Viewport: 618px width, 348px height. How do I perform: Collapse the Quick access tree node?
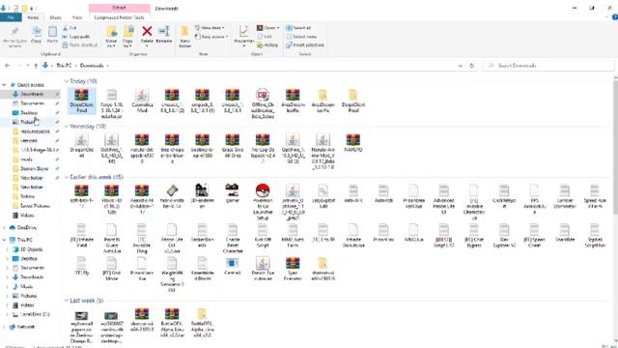click(x=4, y=85)
